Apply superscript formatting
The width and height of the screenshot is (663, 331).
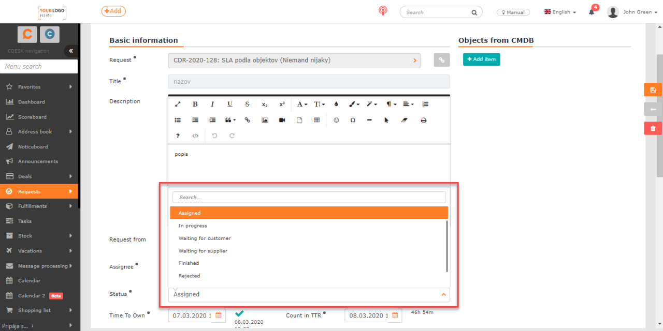[282, 104]
